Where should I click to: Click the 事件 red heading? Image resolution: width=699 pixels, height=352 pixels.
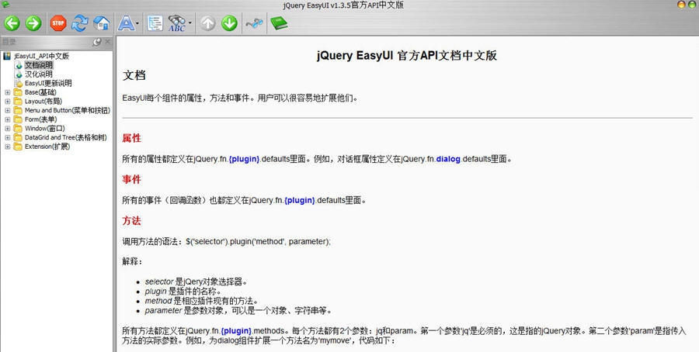tap(131, 179)
